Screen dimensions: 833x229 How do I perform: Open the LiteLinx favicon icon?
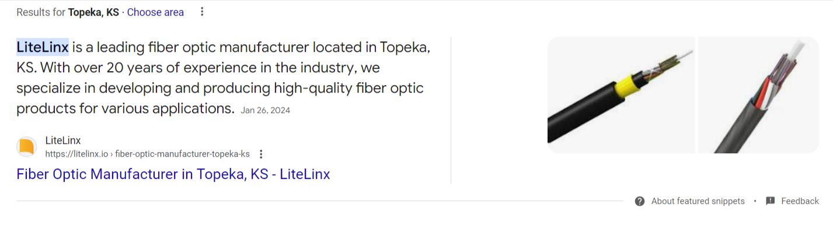click(26, 147)
